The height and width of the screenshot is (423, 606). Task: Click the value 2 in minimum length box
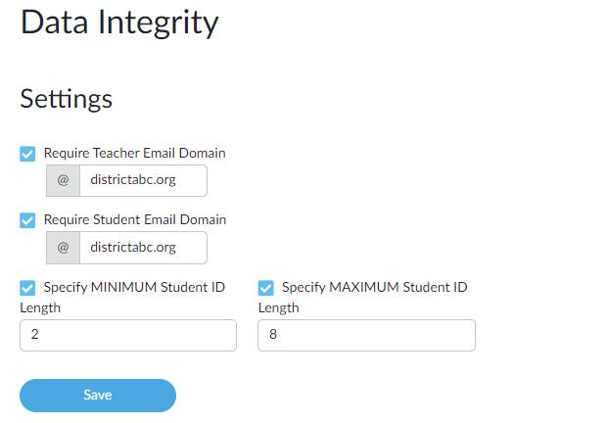tap(35, 334)
